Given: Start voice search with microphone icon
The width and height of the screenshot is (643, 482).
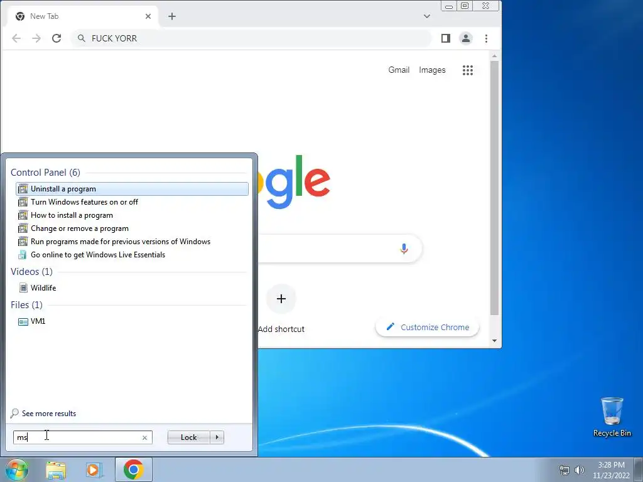Looking at the screenshot, I should click(404, 249).
